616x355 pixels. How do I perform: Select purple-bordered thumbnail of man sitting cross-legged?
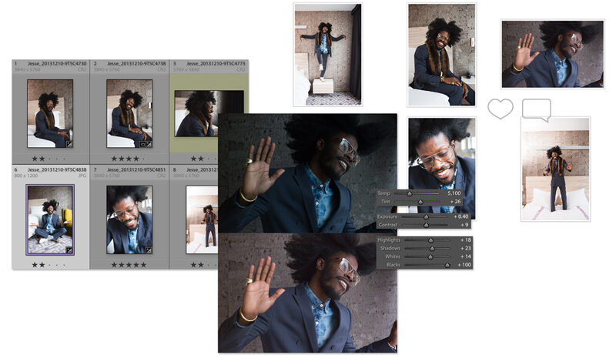[x=50, y=220]
